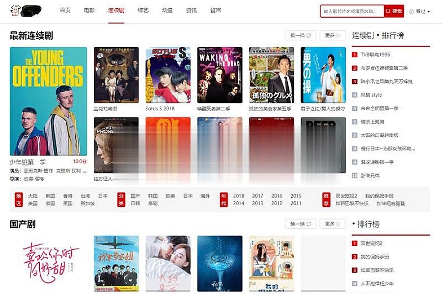The height and width of the screenshot is (294, 442).
Task: Click the site logo in the header
Action: (x=26, y=11)
